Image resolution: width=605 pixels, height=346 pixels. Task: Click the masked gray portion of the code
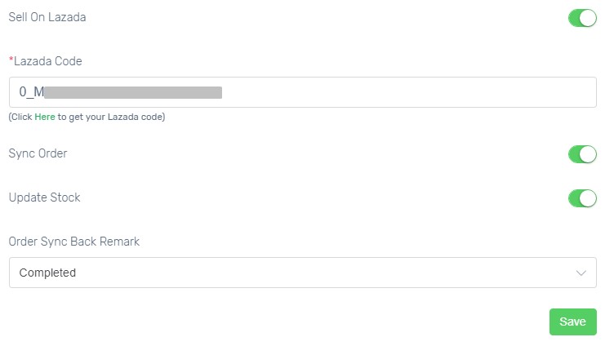point(133,92)
